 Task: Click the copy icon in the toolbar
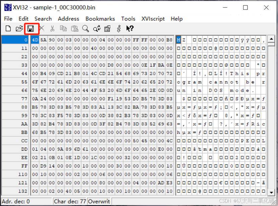point(63,28)
